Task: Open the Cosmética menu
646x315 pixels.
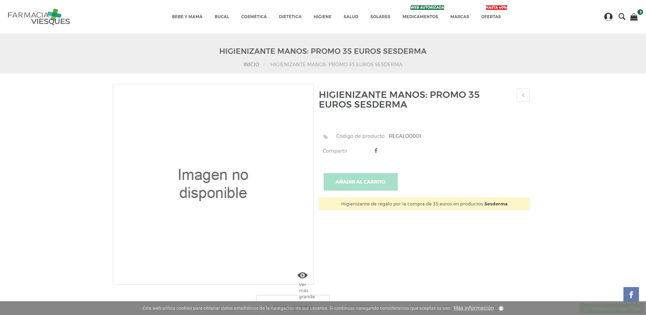Action: [254, 17]
